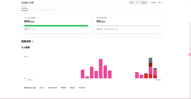Toggle Desktop App legend entry
This screenshot has width=191, height=99.
pyautogui.click(x=30, y=88)
